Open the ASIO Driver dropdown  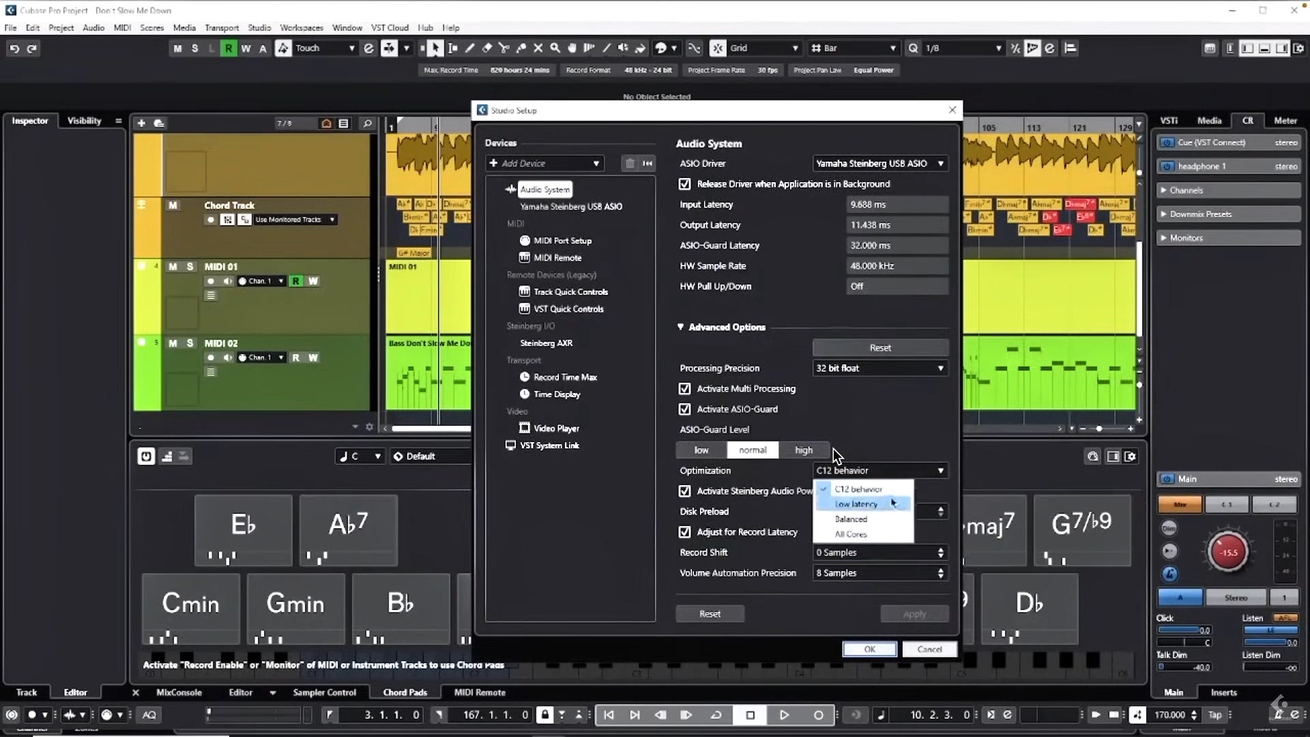click(880, 163)
